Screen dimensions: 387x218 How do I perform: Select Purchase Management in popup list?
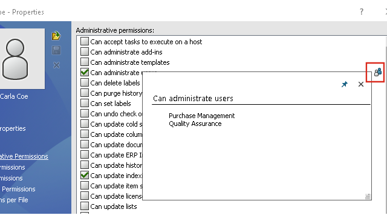201,116
